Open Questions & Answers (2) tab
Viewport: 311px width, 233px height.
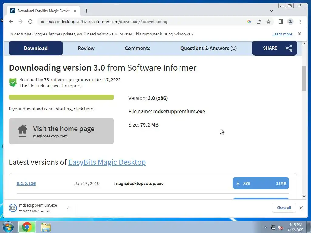coord(208,48)
